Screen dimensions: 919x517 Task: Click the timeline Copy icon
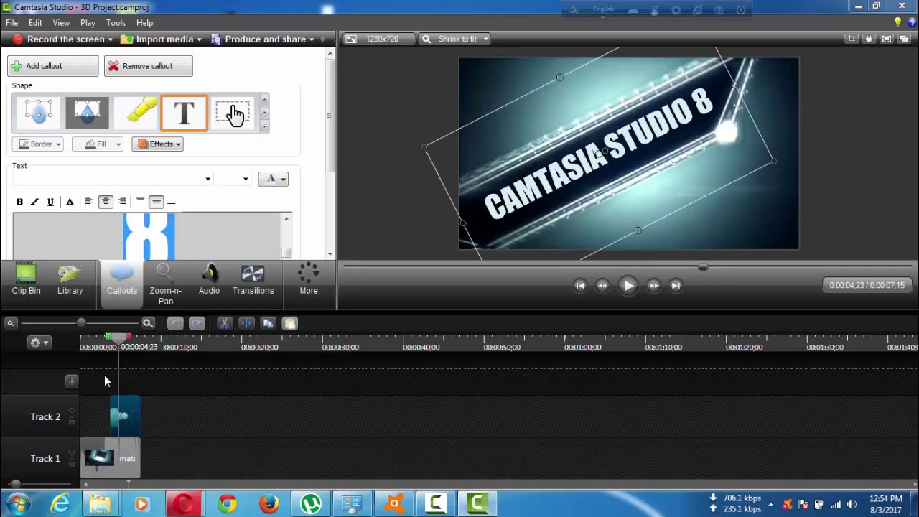pyautogui.click(x=268, y=324)
